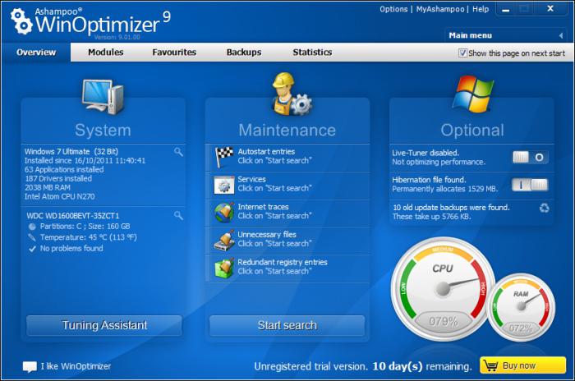Select the Unnecessary files row
The width and height of the screenshot is (575, 381).
pos(287,241)
